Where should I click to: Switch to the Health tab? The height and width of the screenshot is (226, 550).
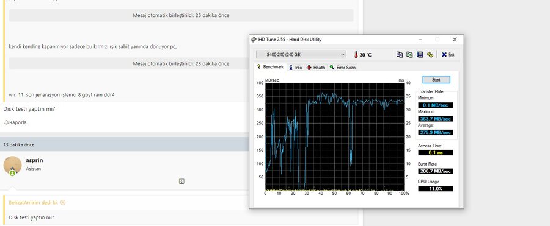click(316, 68)
